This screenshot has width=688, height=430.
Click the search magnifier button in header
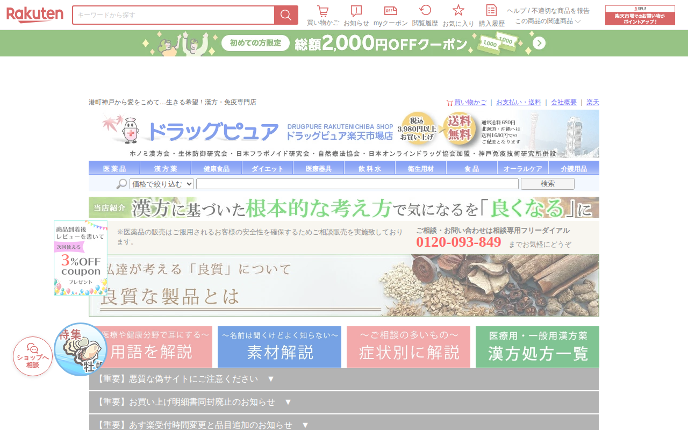tap(286, 15)
